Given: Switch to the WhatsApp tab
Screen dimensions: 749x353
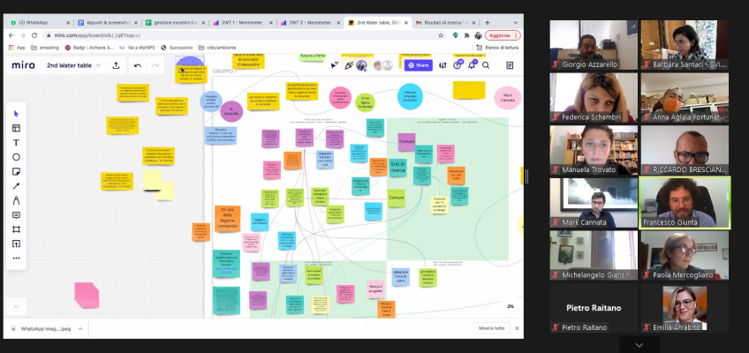Looking at the screenshot, I should [40, 22].
